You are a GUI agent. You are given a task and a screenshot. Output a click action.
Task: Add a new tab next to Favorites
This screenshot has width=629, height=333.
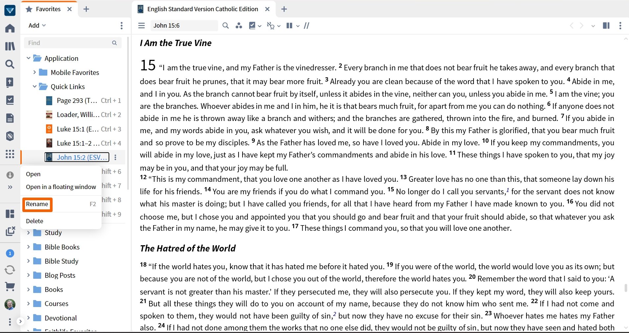click(86, 9)
